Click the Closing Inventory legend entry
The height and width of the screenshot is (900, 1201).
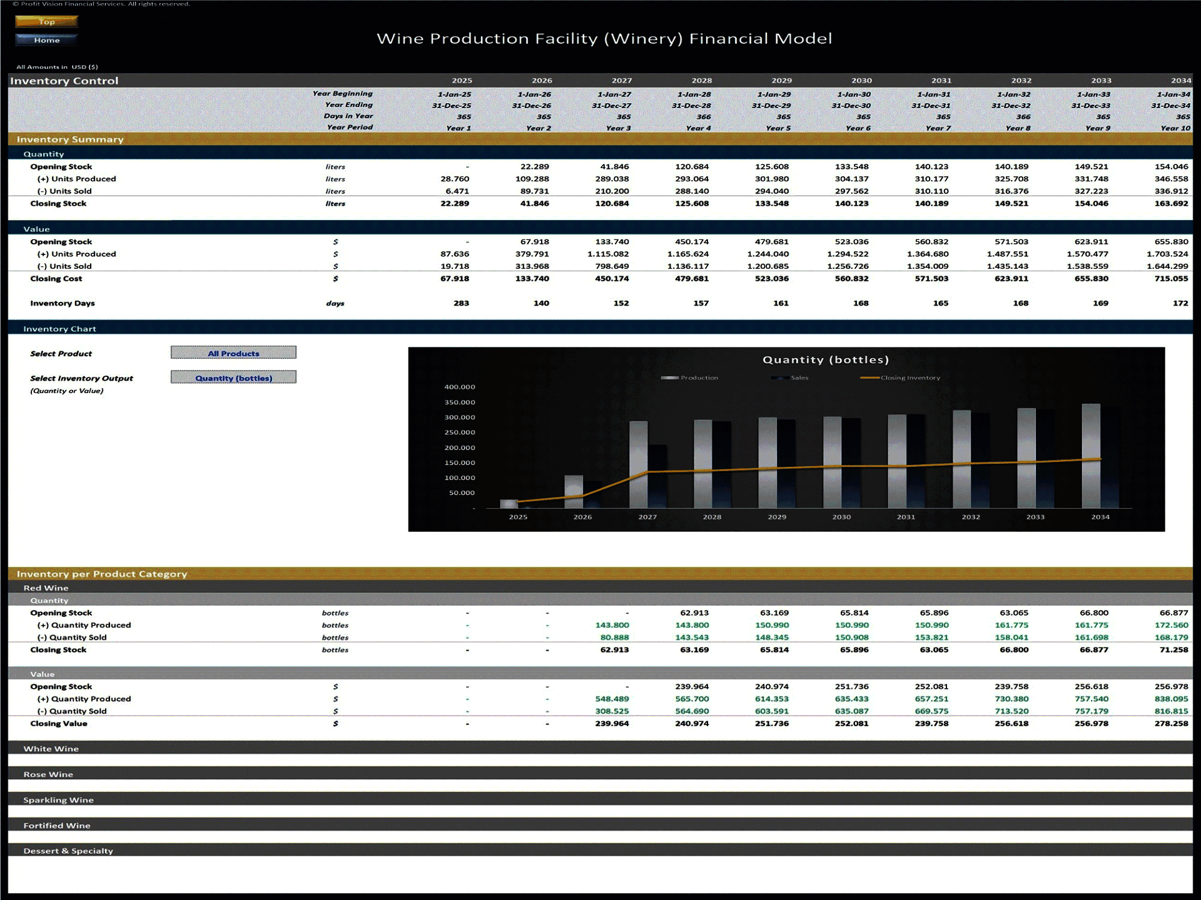click(x=900, y=377)
